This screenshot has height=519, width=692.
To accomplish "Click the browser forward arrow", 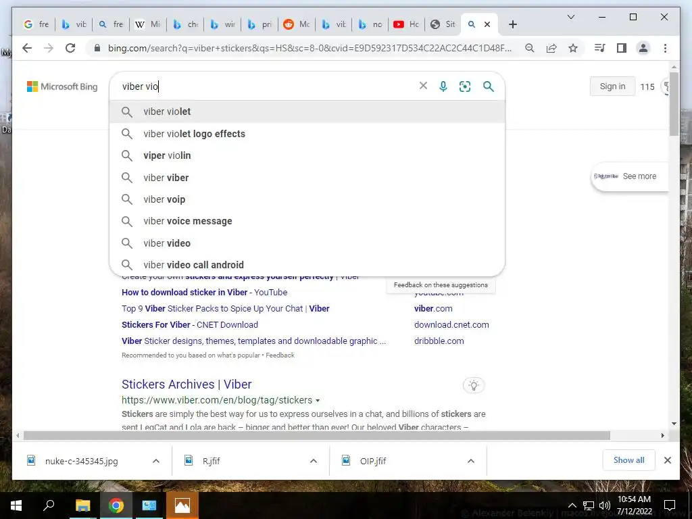I will 49,48.
